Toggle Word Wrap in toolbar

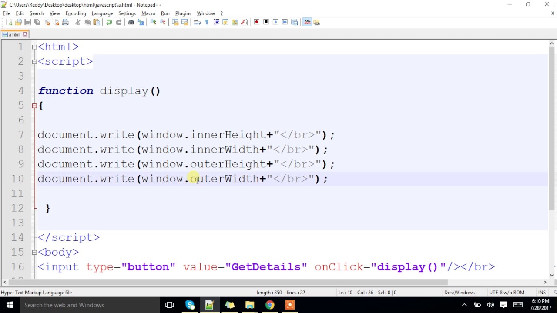(198, 22)
